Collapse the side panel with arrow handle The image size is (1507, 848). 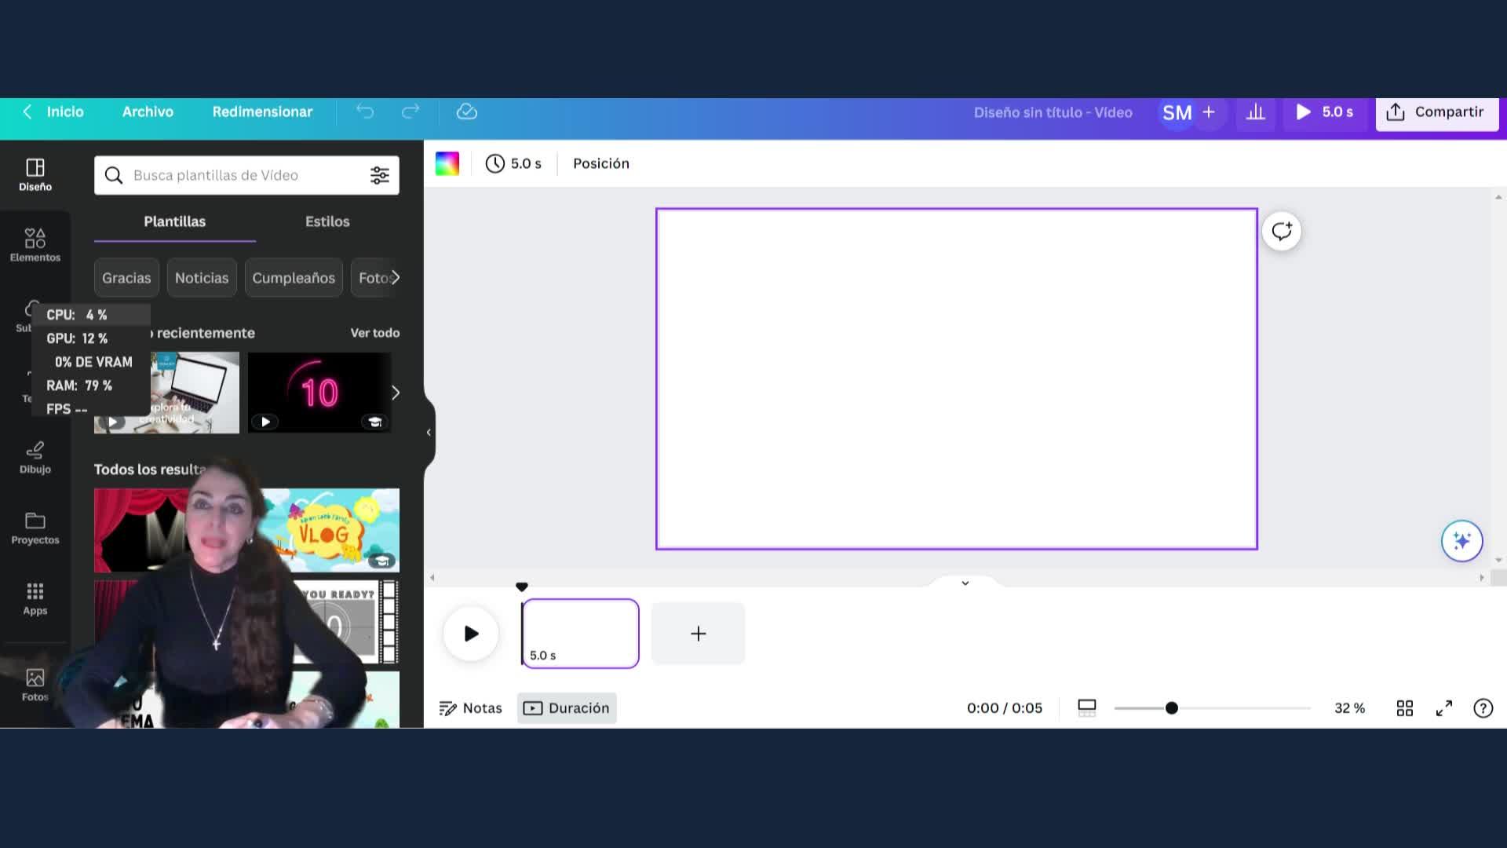(x=429, y=433)
